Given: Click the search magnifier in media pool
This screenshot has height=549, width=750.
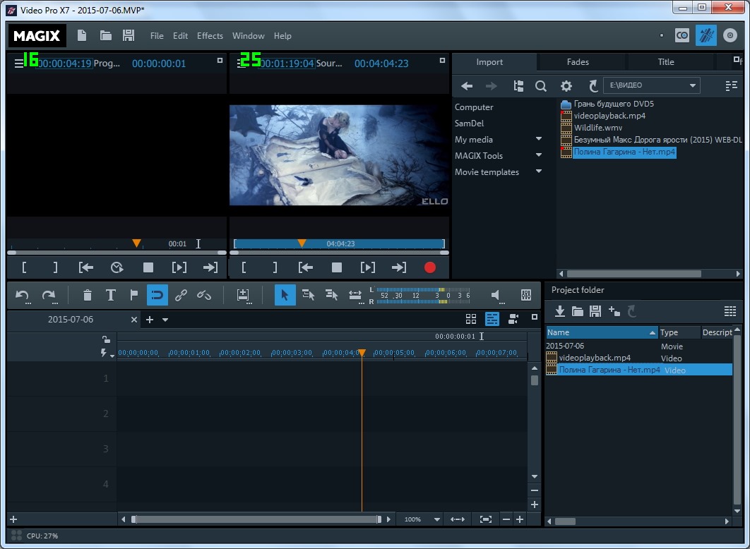Looking at the screenshot, I should coord(541,86).
